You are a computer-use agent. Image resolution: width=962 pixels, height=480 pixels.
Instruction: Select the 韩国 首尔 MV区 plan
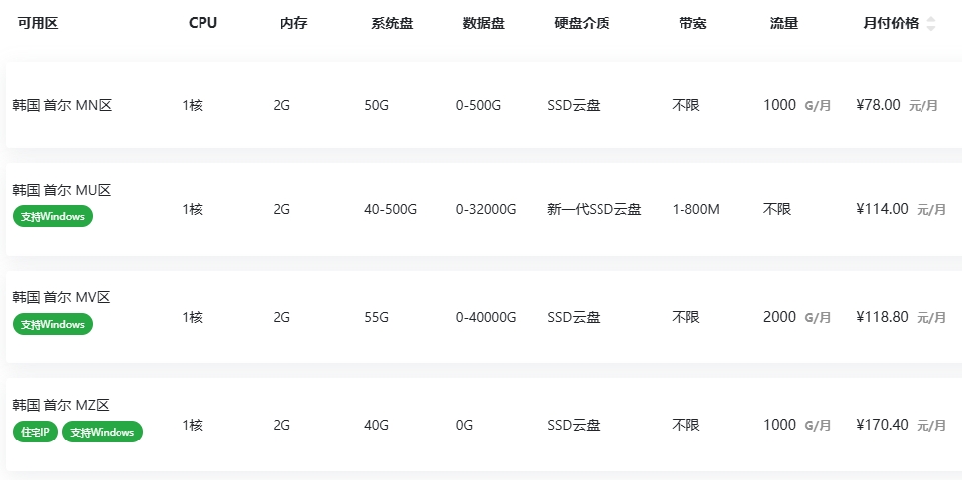pos(60,297)
